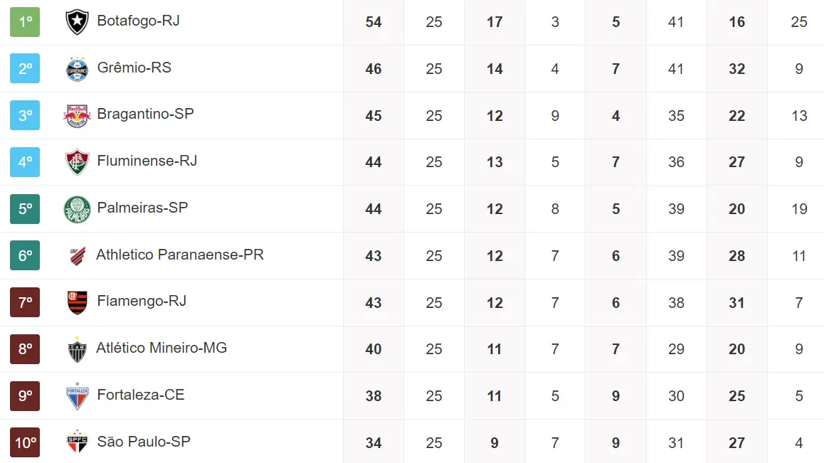The image size is (824, 463).
Task: Click the São Paulo-SP club crest
Action: pos(77,442)
